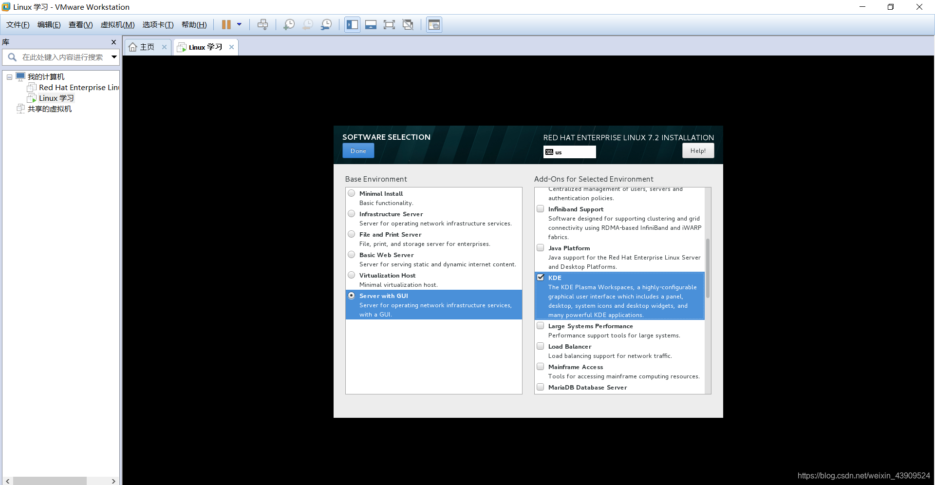Close the 主页 tab
The width and height of the screenshot is (935, 485).
(x=164, y=47)
